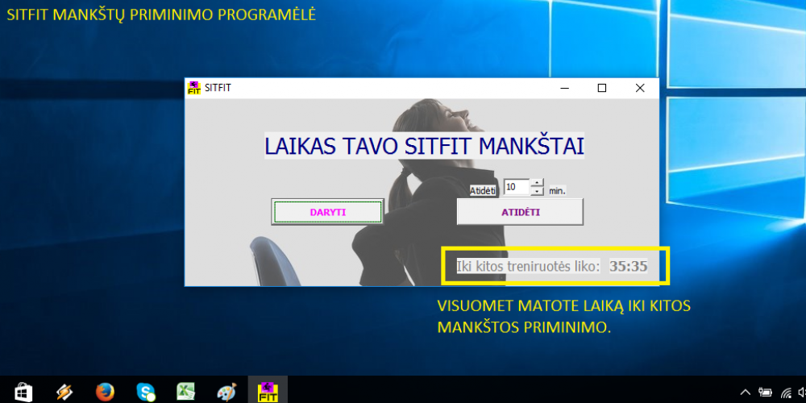Maximize the SITFIT window
The image size is (806, 403).
(x=602, y=88)
